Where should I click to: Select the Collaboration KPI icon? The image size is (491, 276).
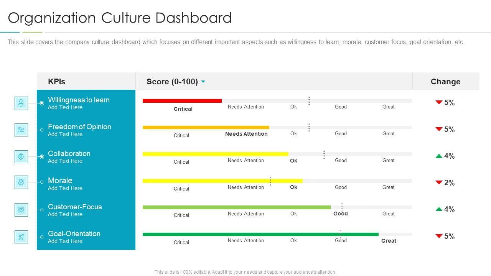[21, 156]
